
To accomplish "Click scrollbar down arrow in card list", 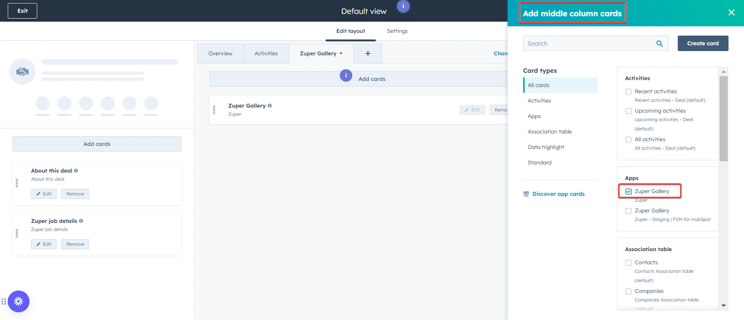I will pyautogui.click(x=723, y=306).
